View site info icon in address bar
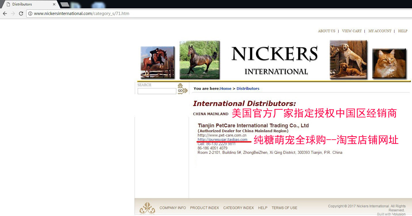 [30, 14]
